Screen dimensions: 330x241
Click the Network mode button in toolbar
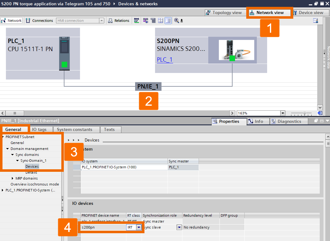click(12, 21)
